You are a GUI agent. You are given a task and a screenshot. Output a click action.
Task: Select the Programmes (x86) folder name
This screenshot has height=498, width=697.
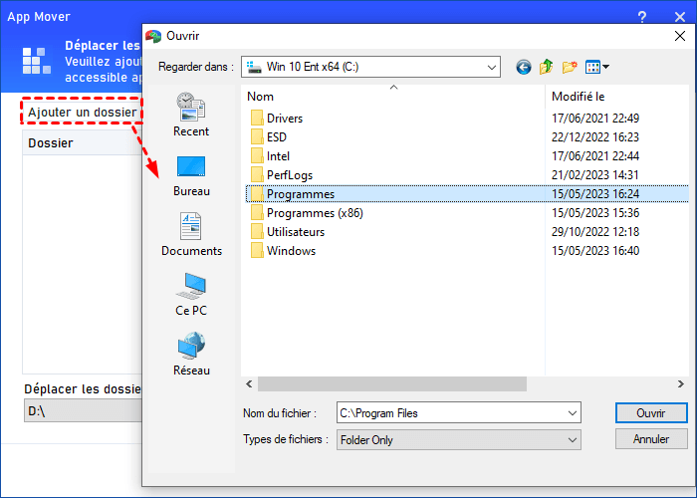click(x=315, y=213)
